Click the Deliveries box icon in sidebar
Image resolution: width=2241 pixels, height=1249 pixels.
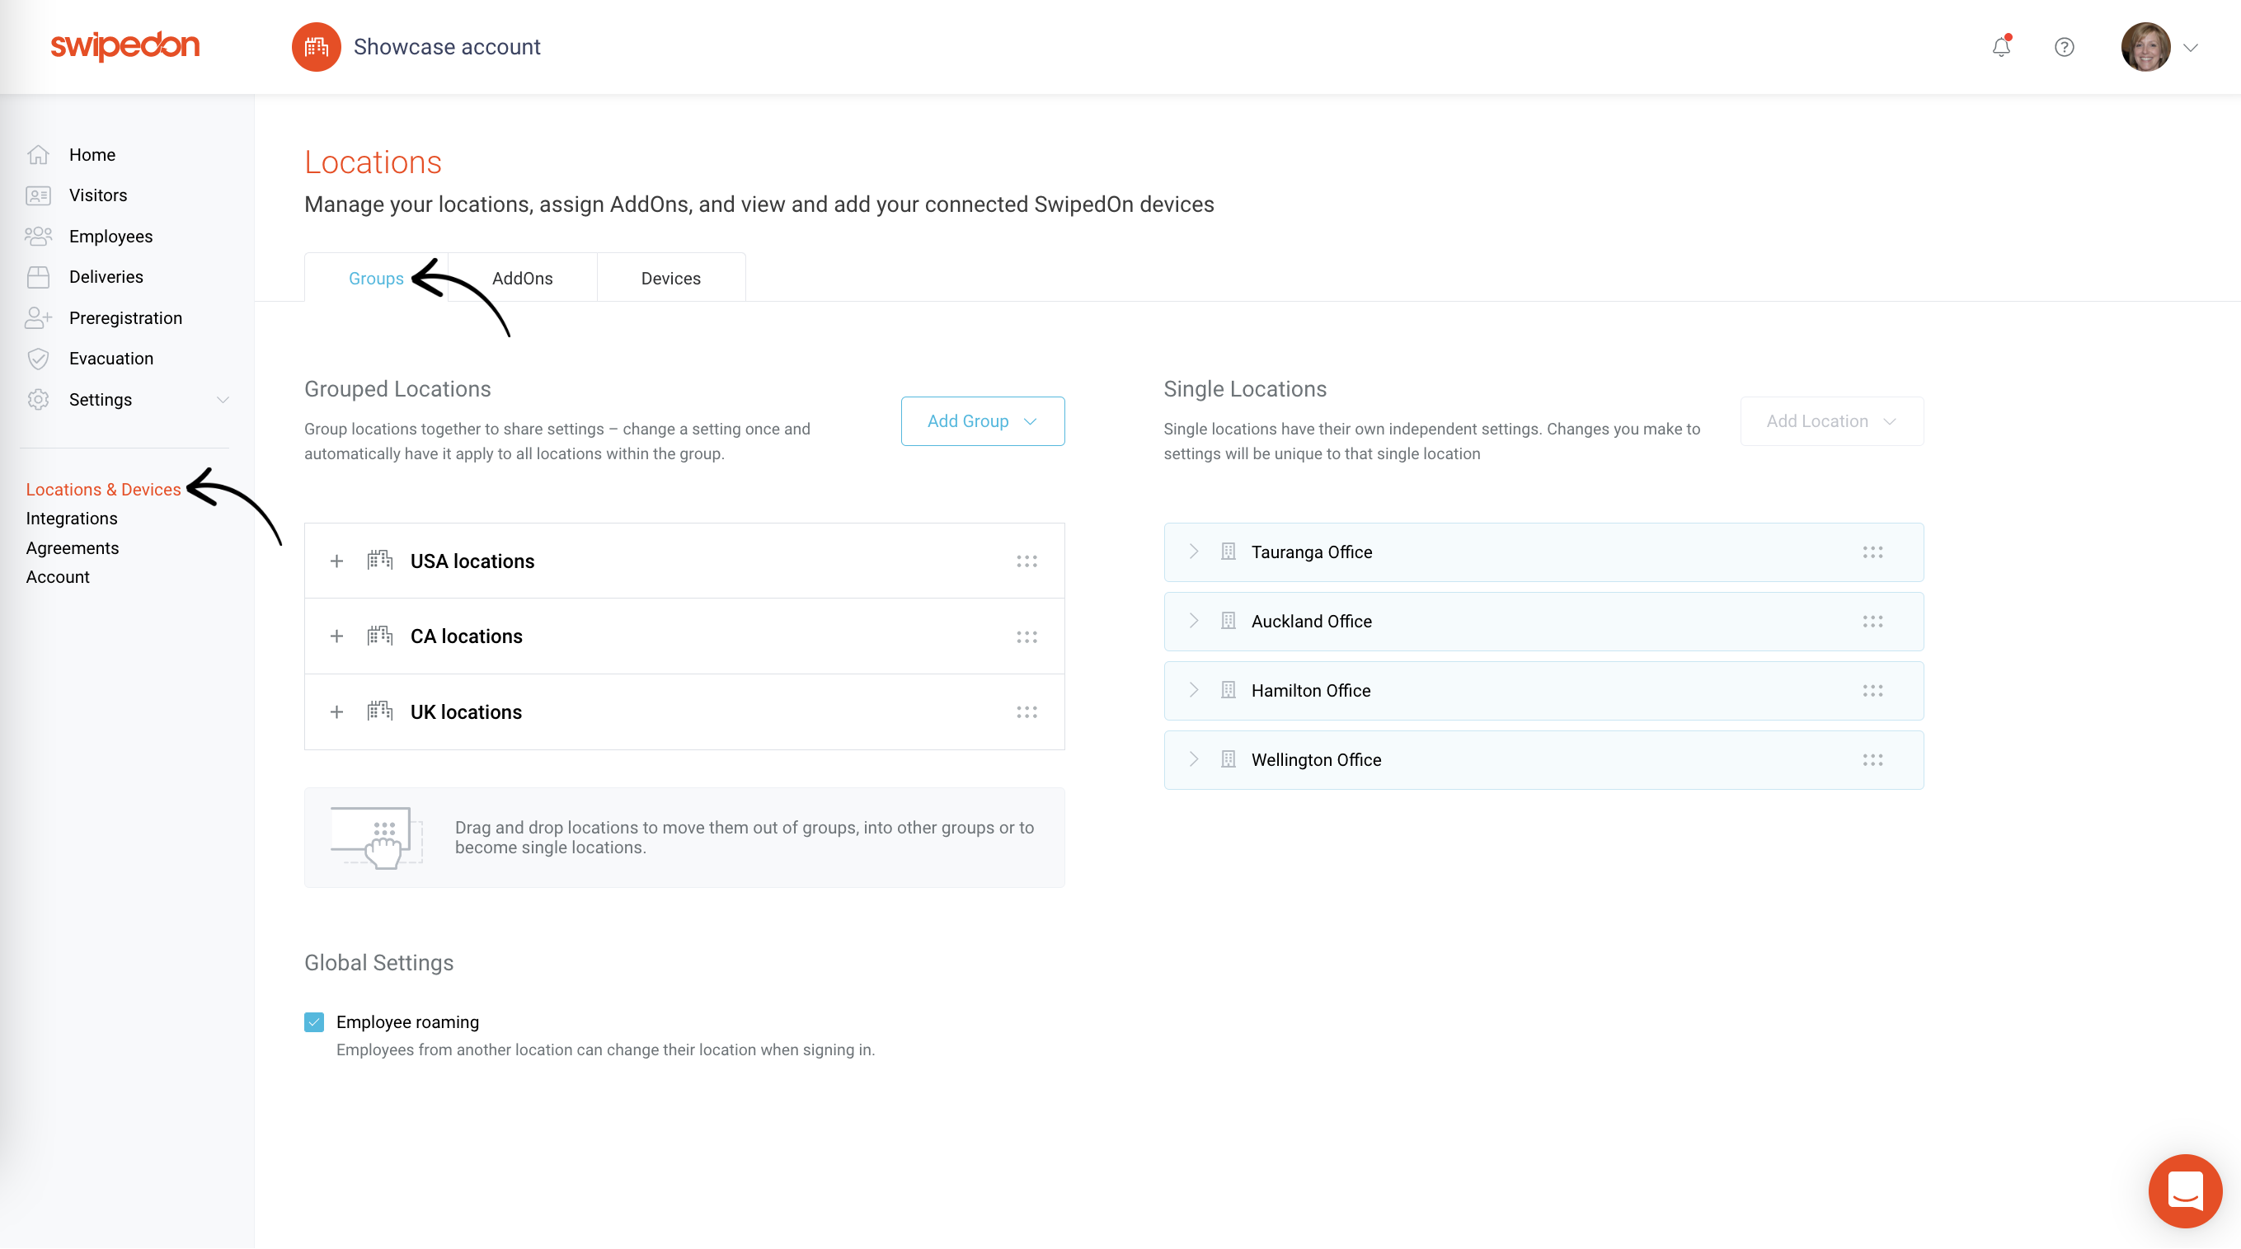pos(38,278)
